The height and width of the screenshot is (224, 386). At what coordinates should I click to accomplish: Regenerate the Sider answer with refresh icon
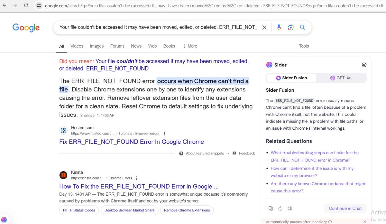coord(280,209)
